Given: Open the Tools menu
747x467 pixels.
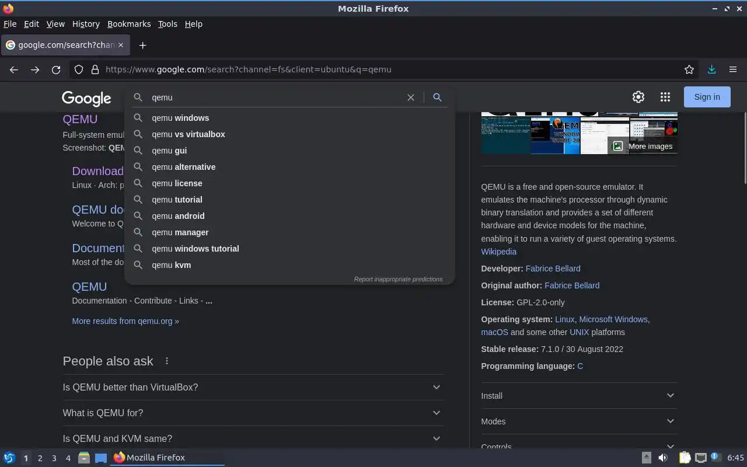Looking at the screenshot, I should 167,24.
